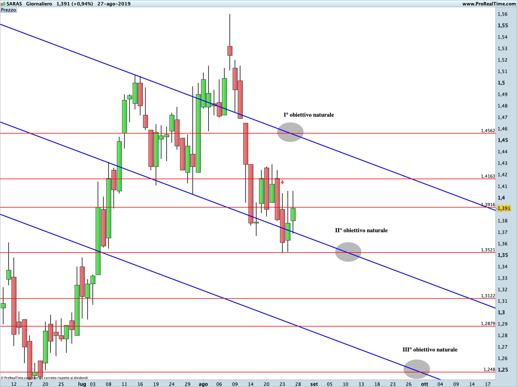Click the SARAS ticker name in header
Screen dimensions: 517x387
pos(14,4)
